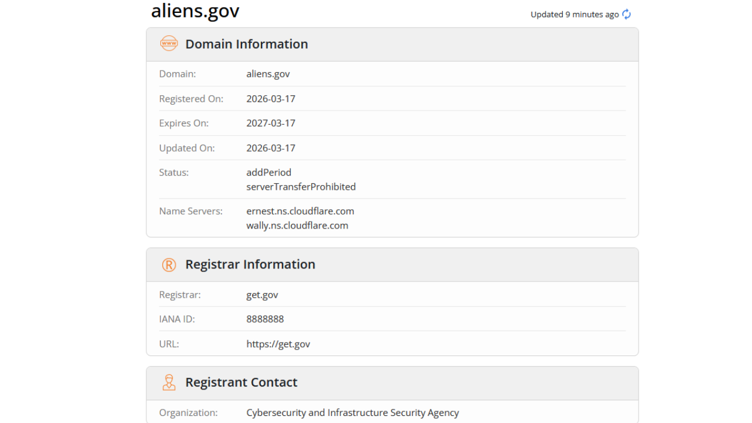Open the https://get.gov registrar link
752x423 pixels.
[278, 344]
